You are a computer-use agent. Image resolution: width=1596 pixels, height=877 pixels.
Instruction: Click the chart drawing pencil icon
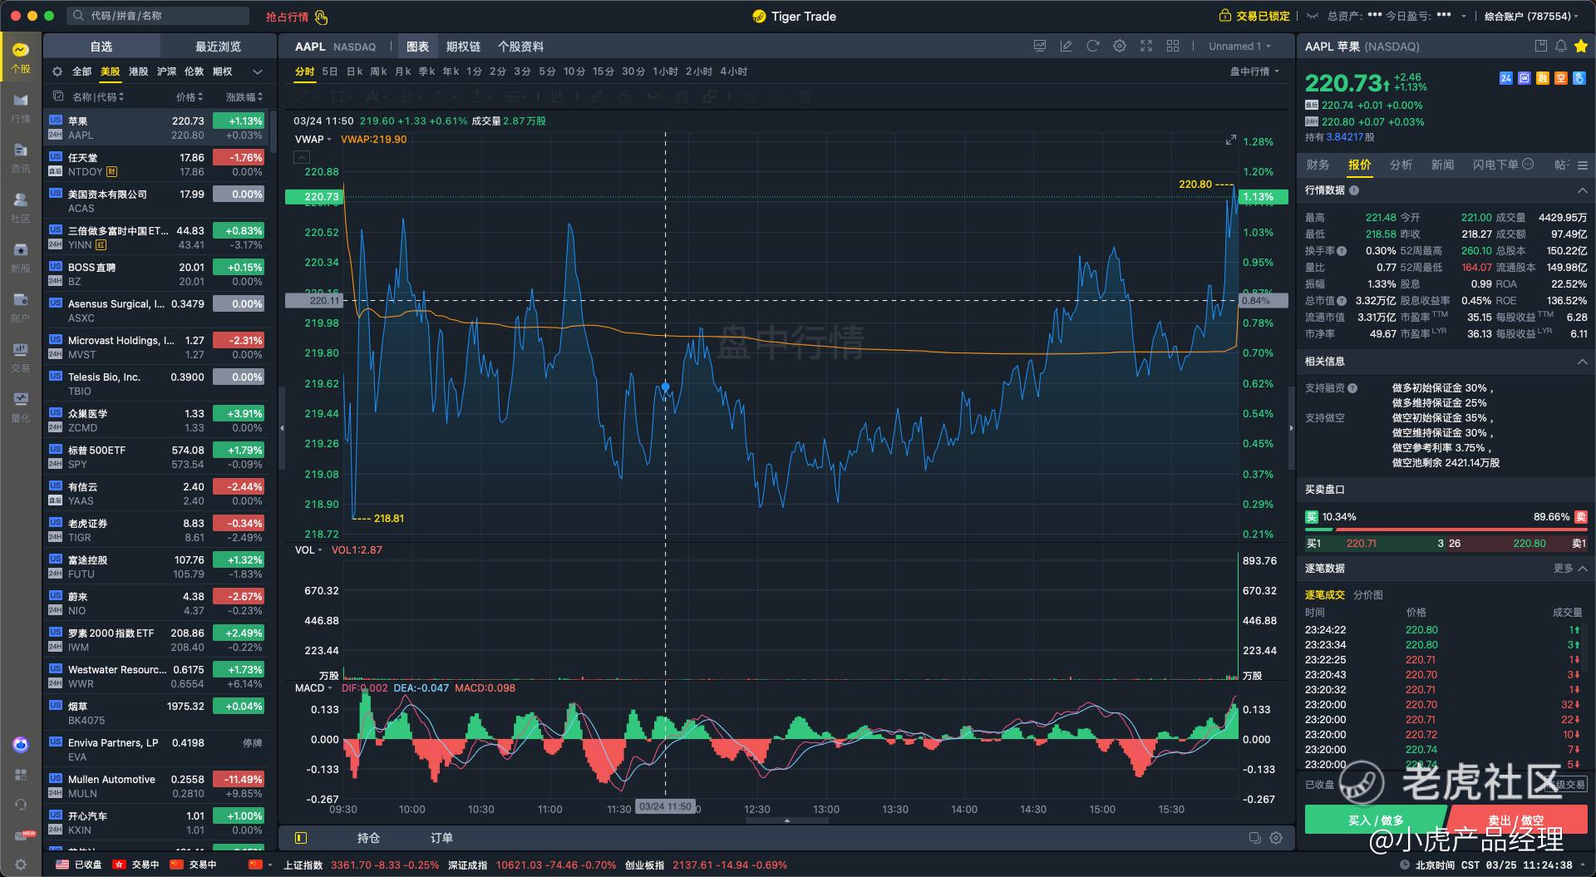[x=1066, y=47]
